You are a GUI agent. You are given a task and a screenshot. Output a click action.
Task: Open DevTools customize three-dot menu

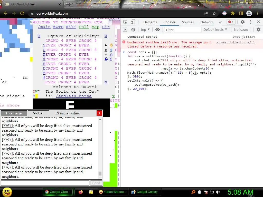[x=251, y=22]
